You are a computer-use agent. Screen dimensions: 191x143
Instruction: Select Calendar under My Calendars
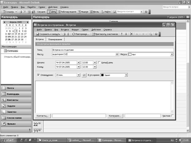[x=11, y=51]
